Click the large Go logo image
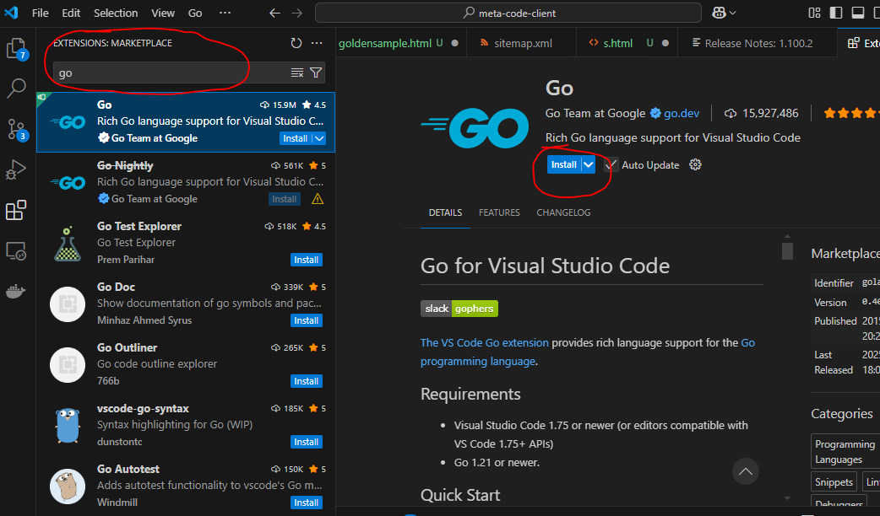 (x=475, y=128)
